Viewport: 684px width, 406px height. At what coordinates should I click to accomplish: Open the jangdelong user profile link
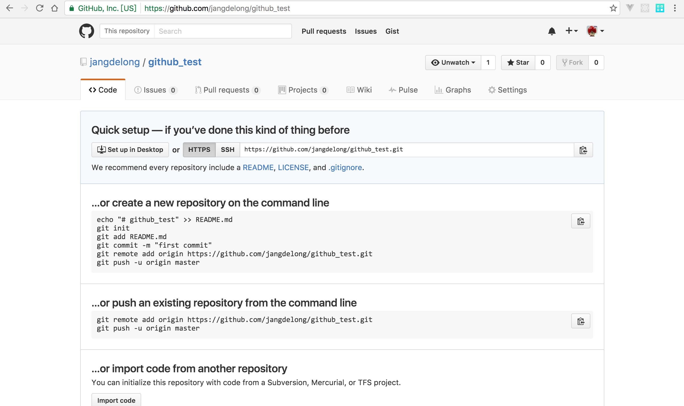point(115,62)
